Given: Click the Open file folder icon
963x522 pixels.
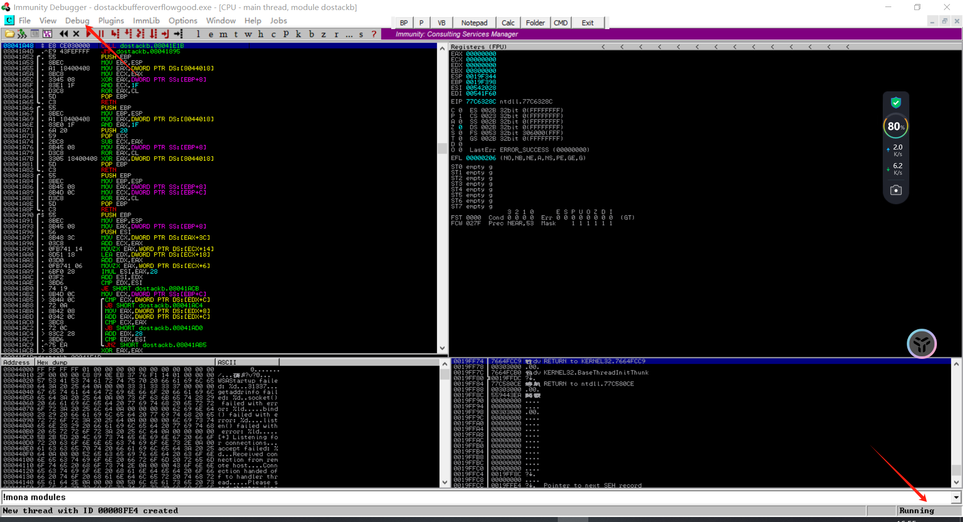Looking at the screenshot, I should (x=10, y=34).
